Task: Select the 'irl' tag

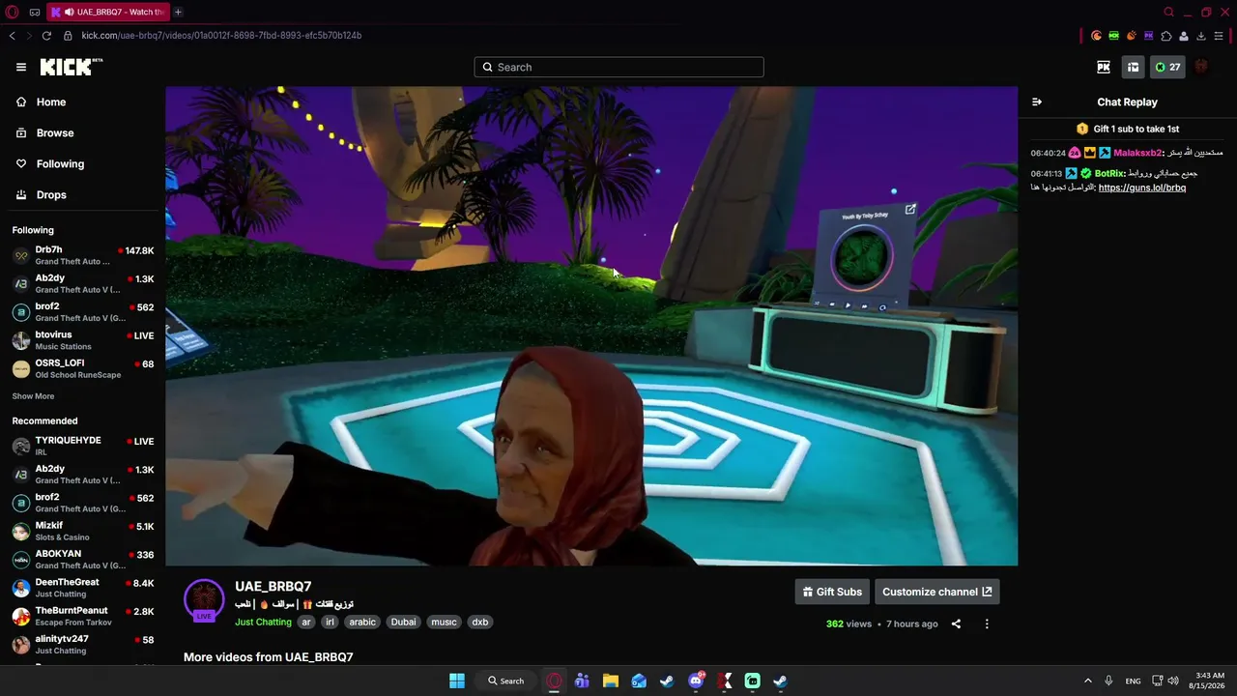Action: pos(330,622)
